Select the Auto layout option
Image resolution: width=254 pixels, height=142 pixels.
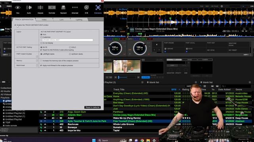coord(41,34)
